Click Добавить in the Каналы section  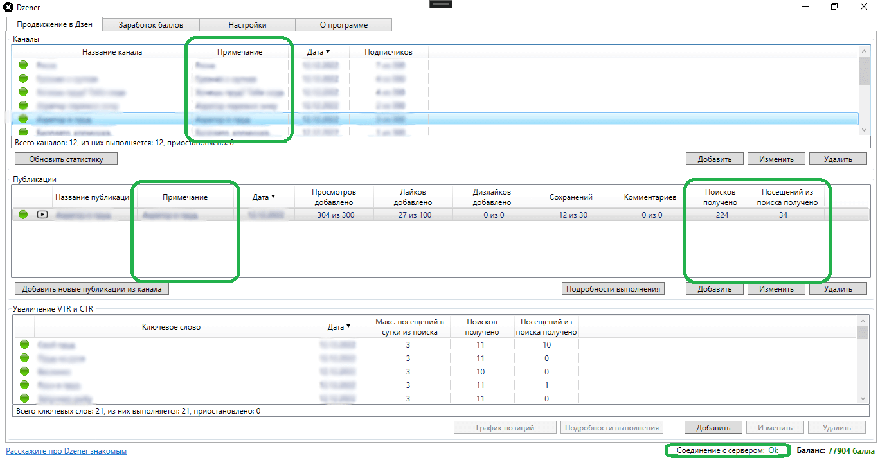coord(715,159)
